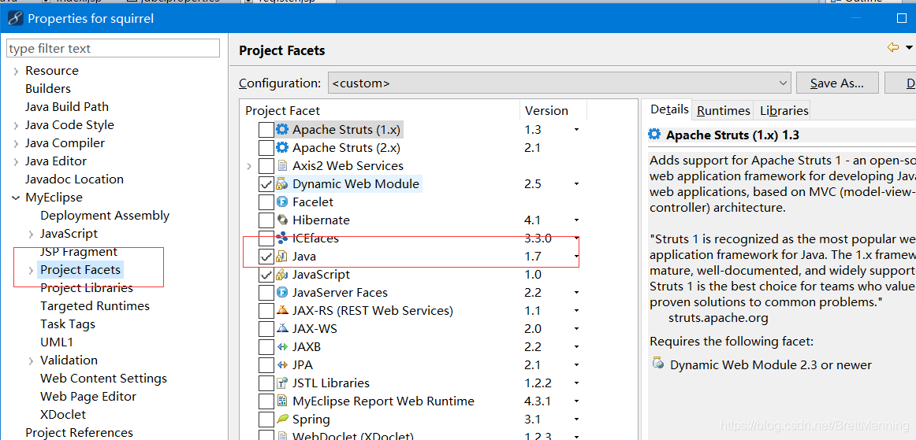The height and width of the screenshot is (440, 916).
Task: Click the type filter text field
Action: click(x=114, y=49)
